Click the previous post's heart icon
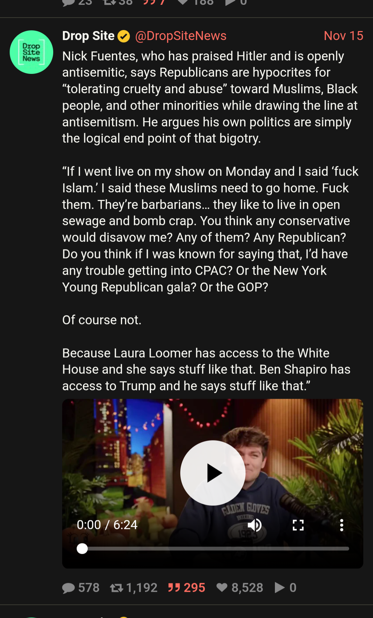 tap(183, 3)
